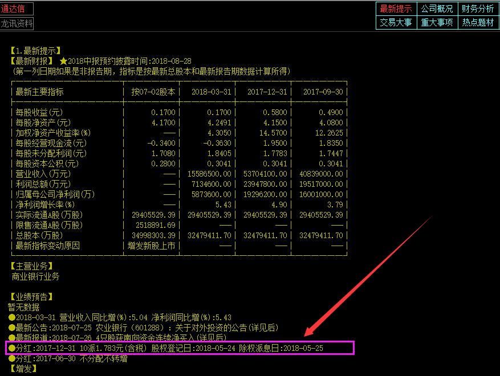
Task: Open the 热点题材 section
Action: (478, 22)
